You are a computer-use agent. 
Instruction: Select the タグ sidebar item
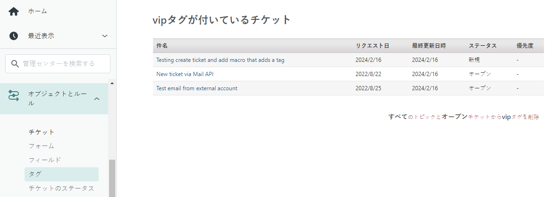[x=35, y=174]
